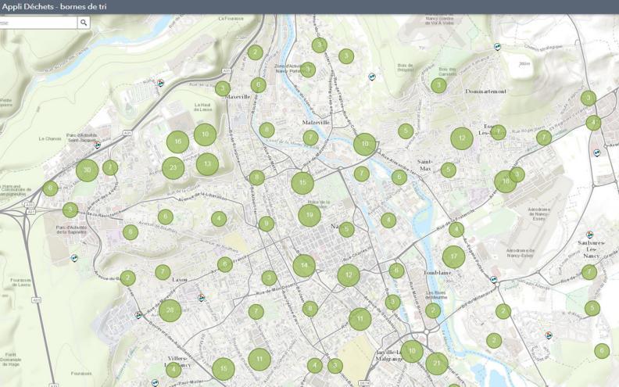Select the pin icon near Parc d'Activités Saint-Jacques
This screenshot has width=619, height=387.
pos(97,145)
